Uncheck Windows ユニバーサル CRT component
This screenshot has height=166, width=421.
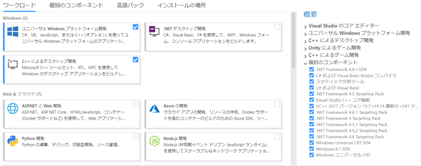[312, 155]
